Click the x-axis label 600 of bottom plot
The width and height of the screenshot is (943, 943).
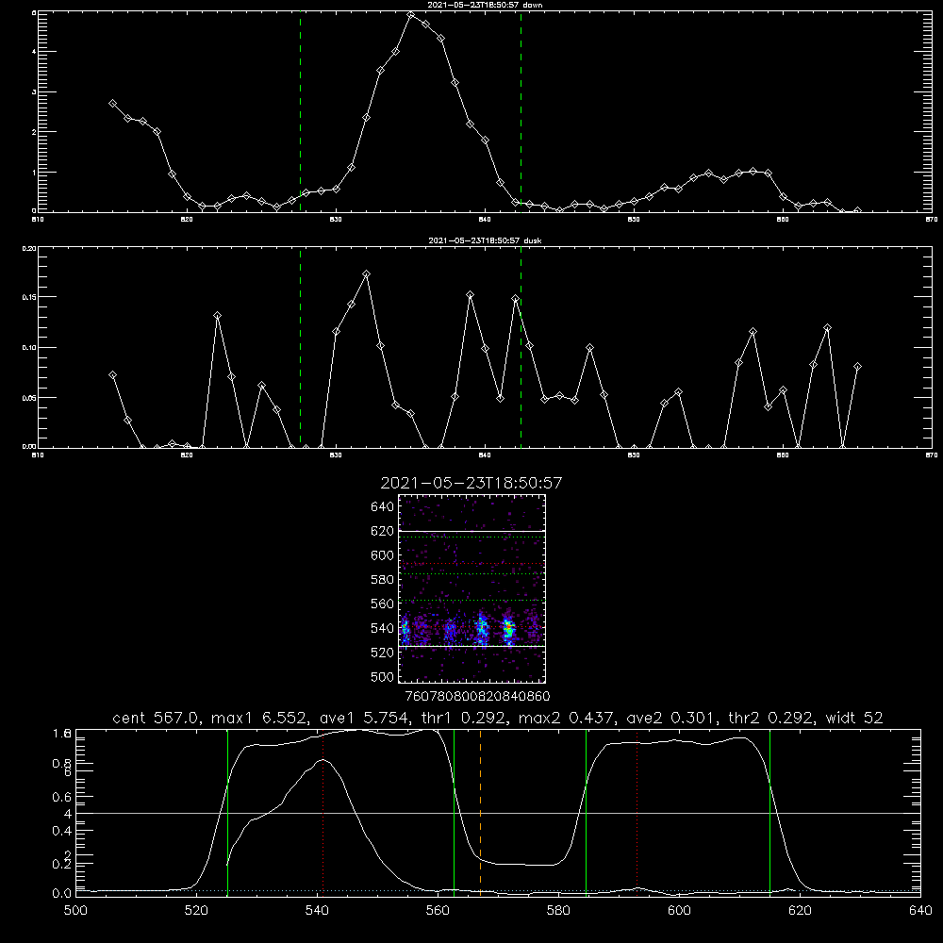680,911
